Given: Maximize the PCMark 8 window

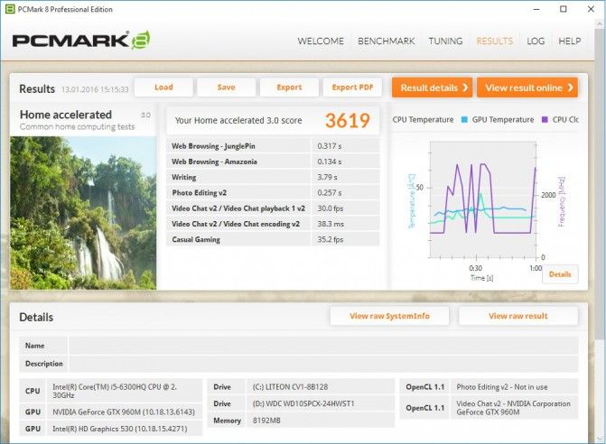Looking at the screenshot, I should click(564, 9).
